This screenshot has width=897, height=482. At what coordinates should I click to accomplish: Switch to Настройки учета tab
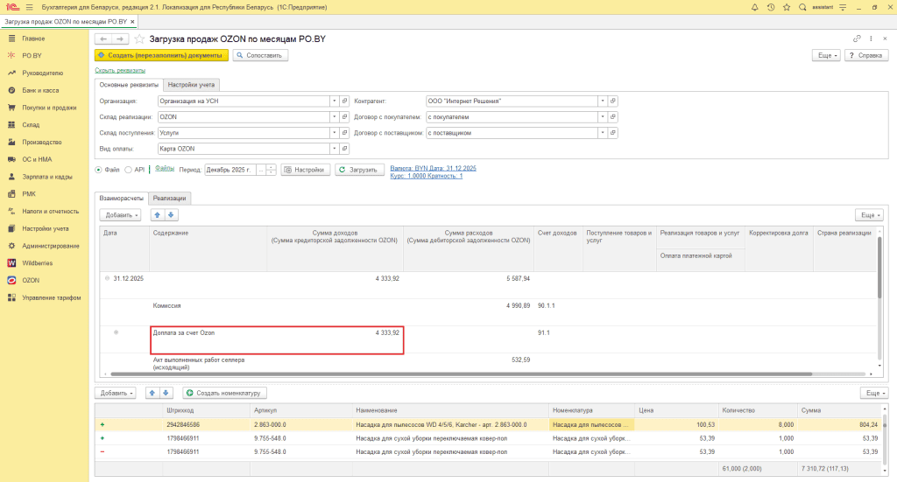coord(191,85)
